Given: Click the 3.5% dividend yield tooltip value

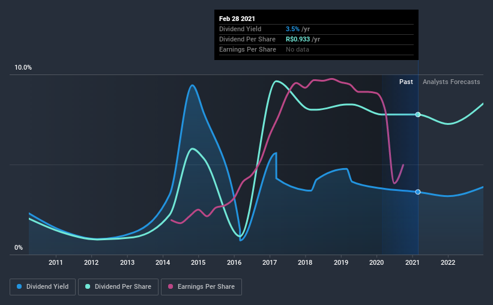Looking at the screenshot, I should coord(292,29).
